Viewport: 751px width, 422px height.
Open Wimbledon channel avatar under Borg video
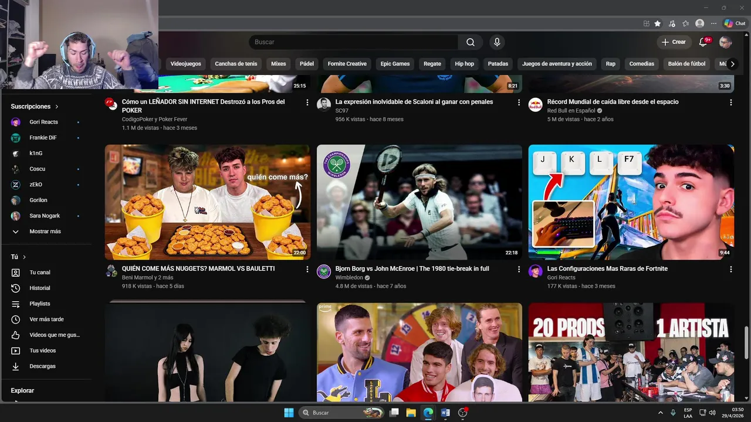(x=324, y=271)
